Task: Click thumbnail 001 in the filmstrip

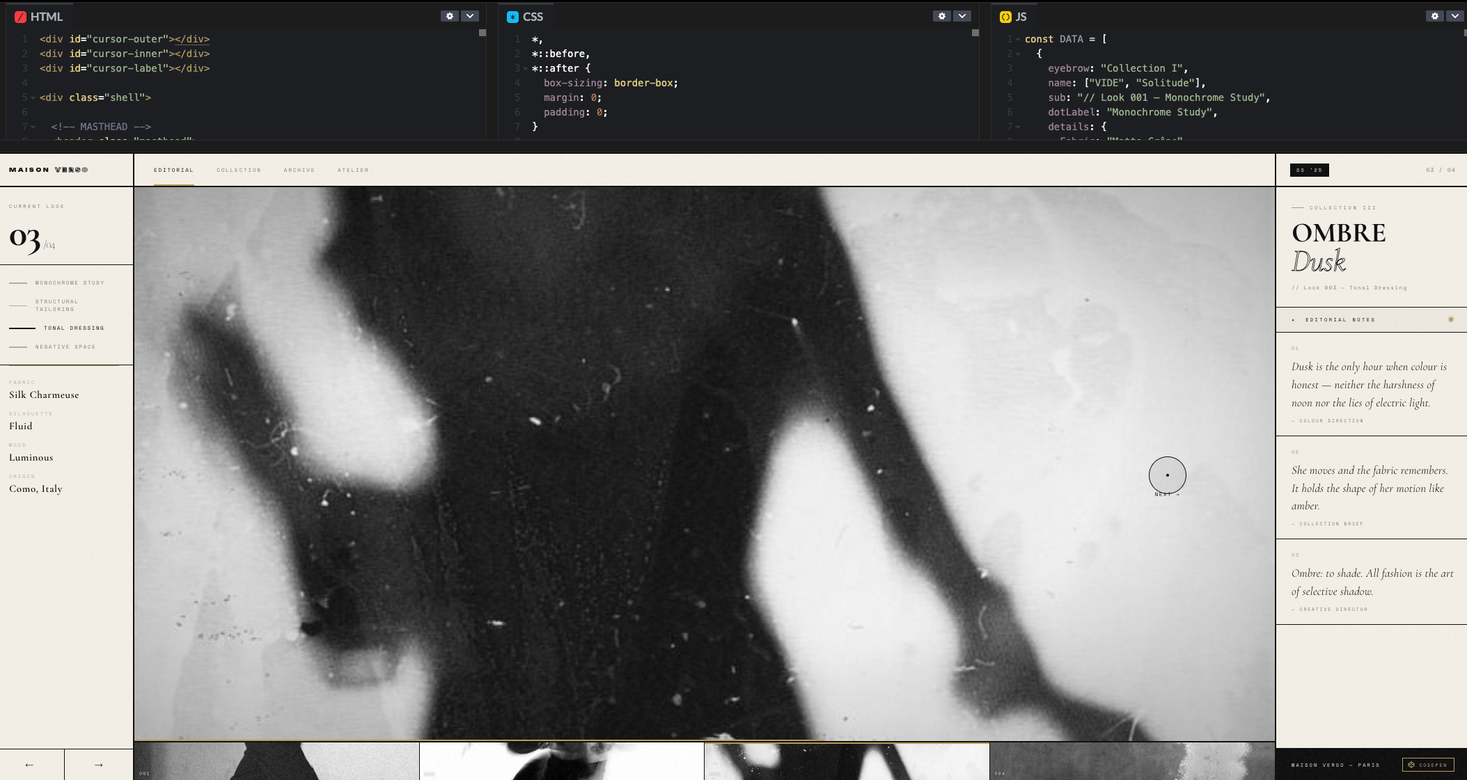Action: point(276,761)
